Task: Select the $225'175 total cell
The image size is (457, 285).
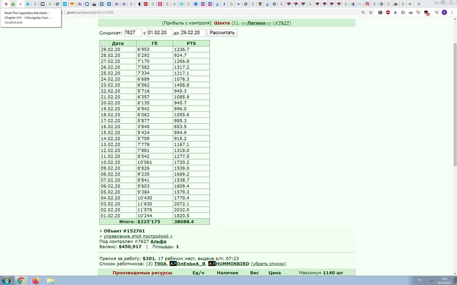Action: pos(154,222)
